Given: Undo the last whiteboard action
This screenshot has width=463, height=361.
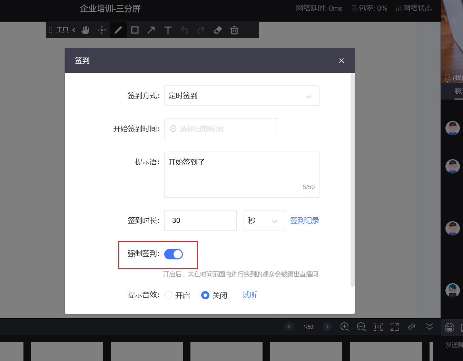Looking at the screenshot, I should [x=185, y=30].
